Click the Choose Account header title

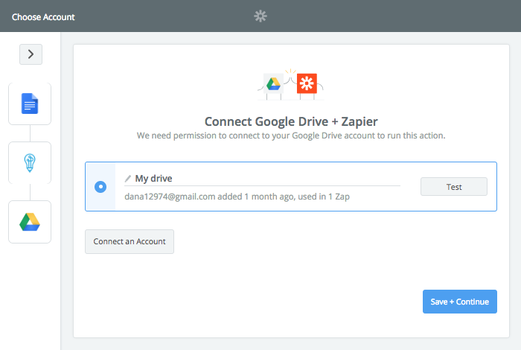[x=43, y=17]
